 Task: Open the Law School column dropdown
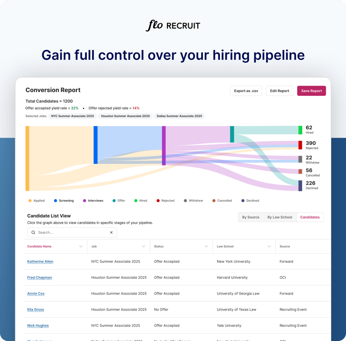point(269,247)
